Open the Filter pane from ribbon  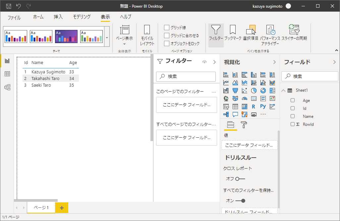tap(216, 33)
